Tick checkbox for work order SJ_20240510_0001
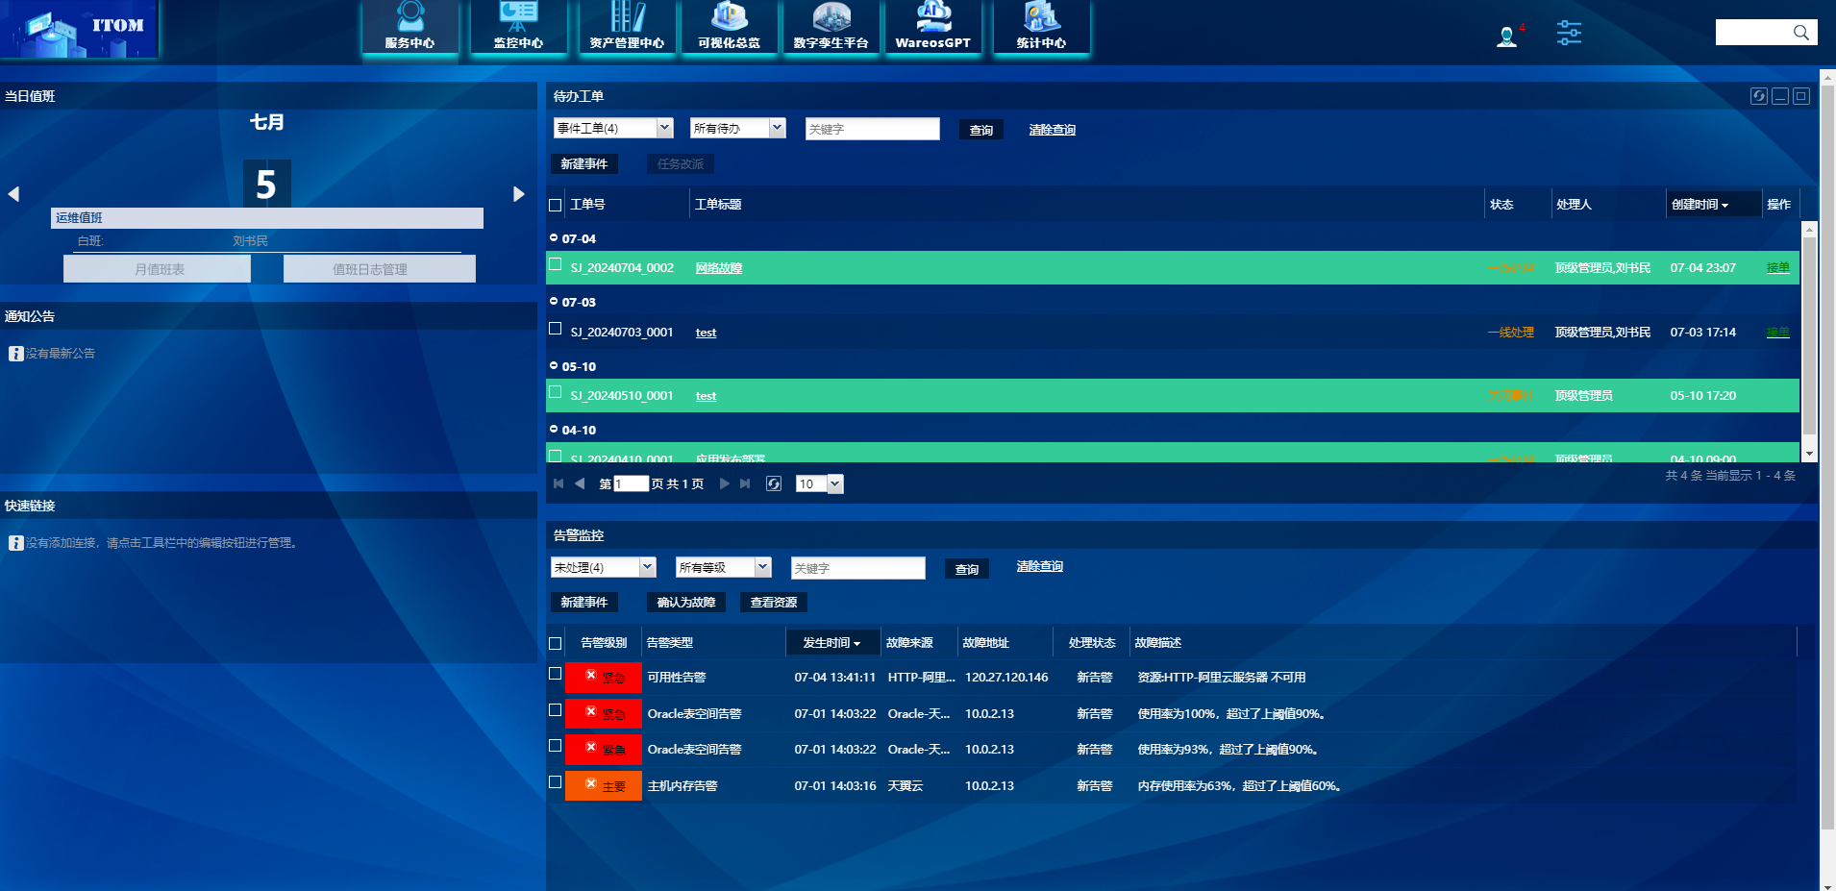 pos(555,392)
